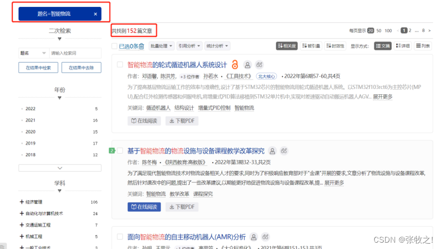Expand the 自动化与计算机技术 subject

(22, 214)
